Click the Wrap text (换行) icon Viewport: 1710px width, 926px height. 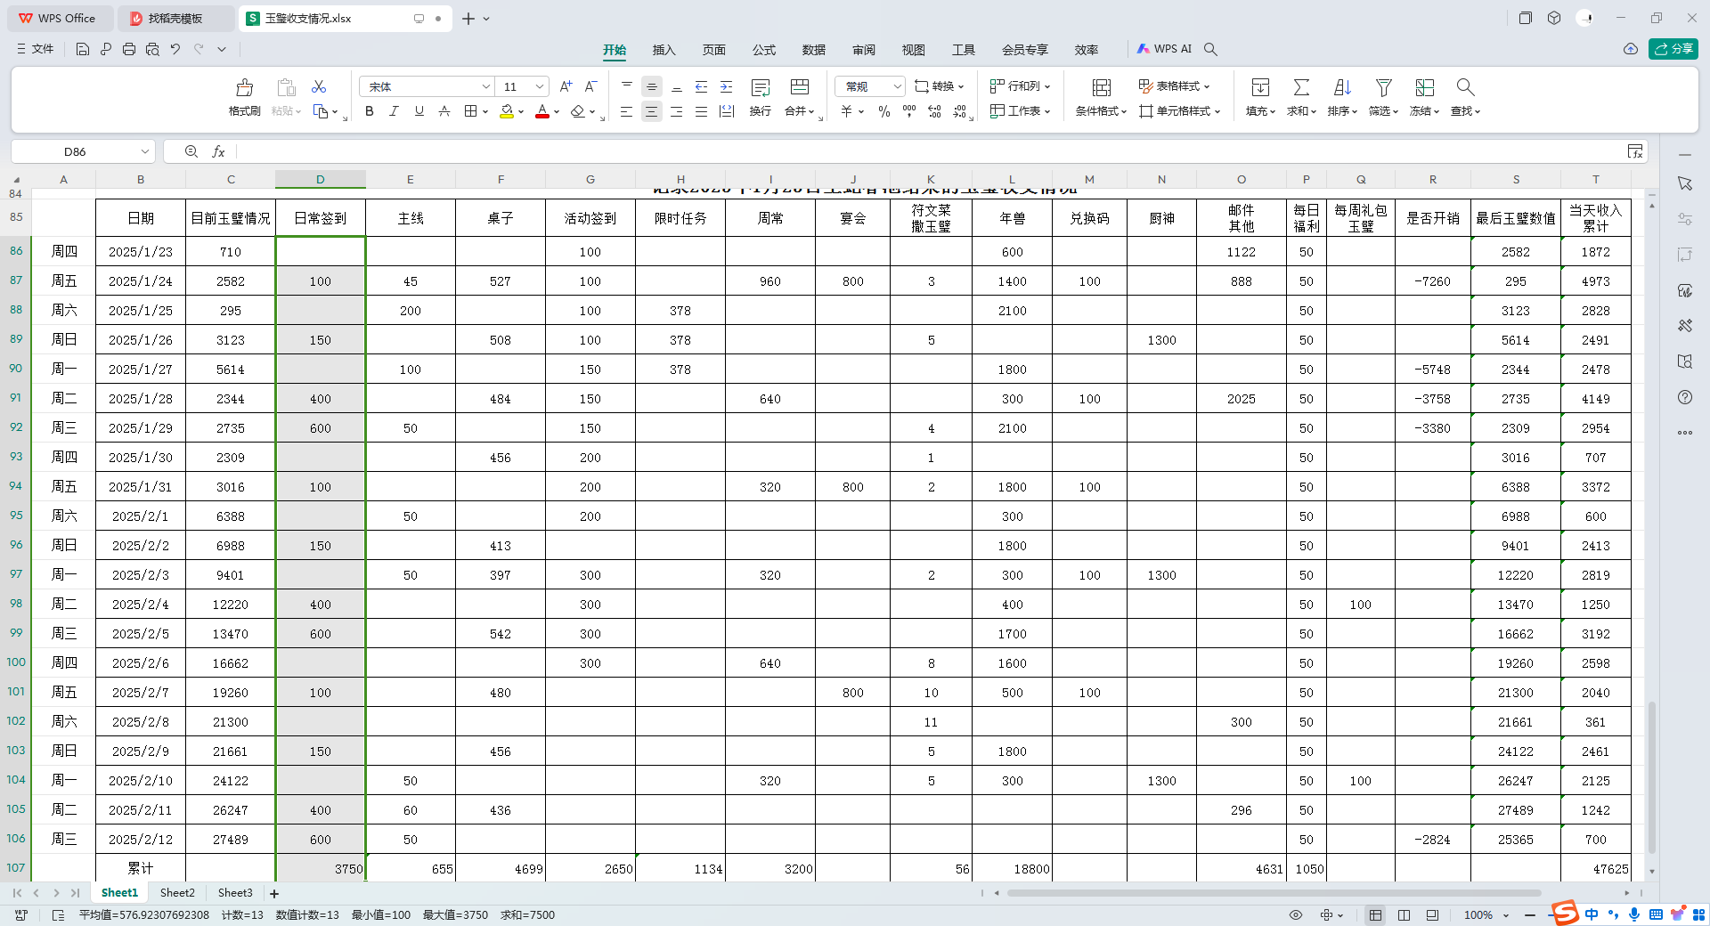click(760, 88)
